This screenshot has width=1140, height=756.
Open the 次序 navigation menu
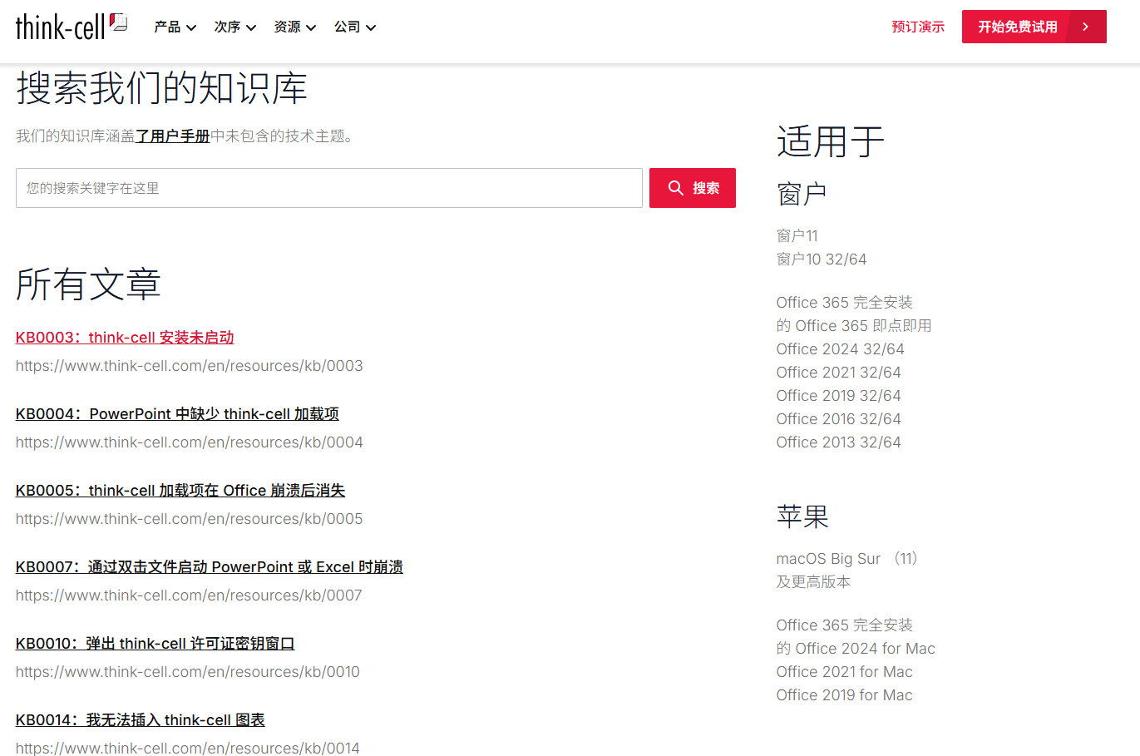(235, 27)
